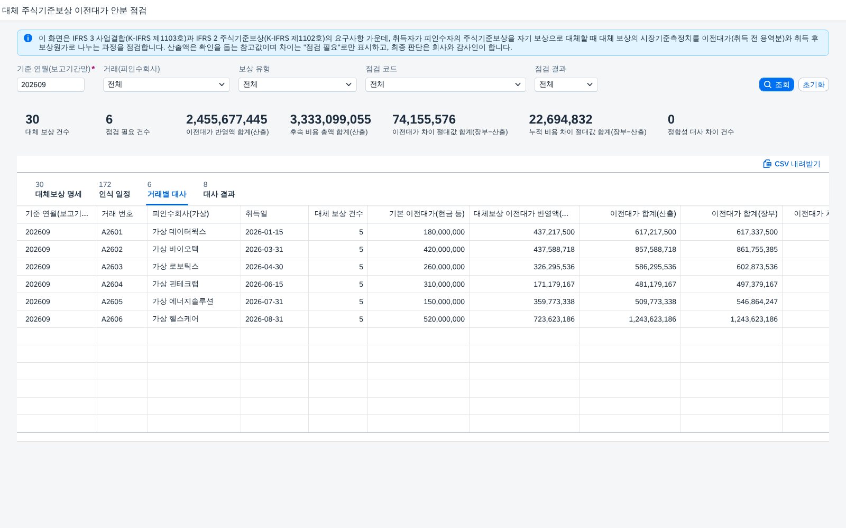This screenshot has height=528, width=846.
Task: Click the 22,694,832 누적 비용 차이 KPI
Action: click(560, 119)
